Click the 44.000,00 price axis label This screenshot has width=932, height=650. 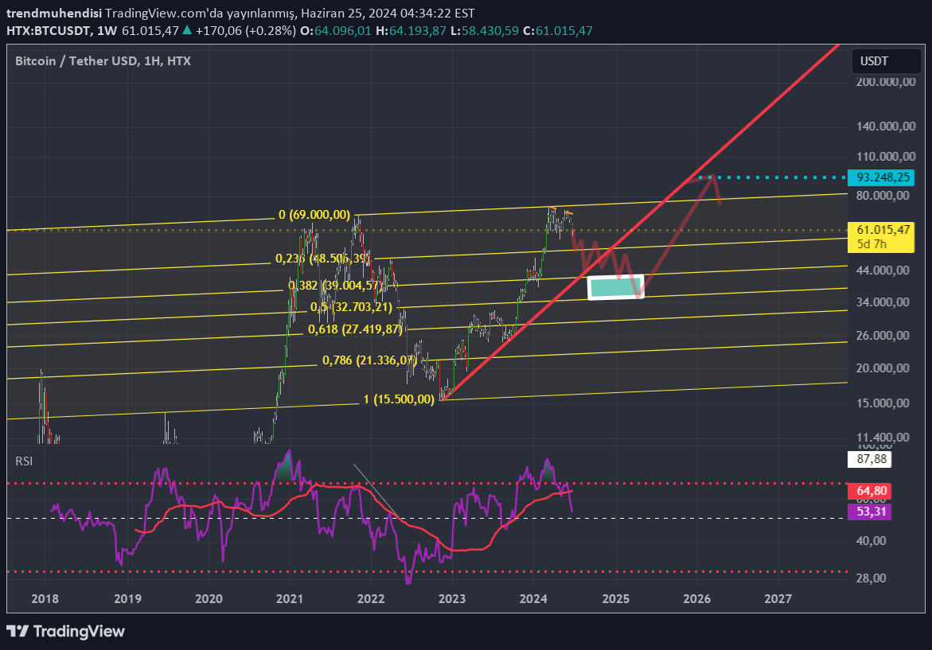click(x=883, y=271)
